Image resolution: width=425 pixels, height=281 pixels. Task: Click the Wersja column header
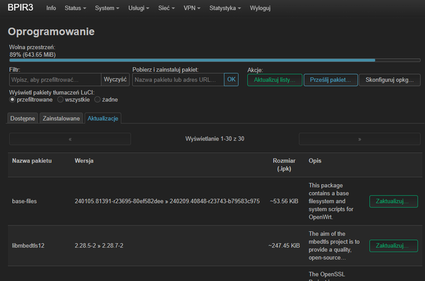pyautogui.click(x=84, y=160)
